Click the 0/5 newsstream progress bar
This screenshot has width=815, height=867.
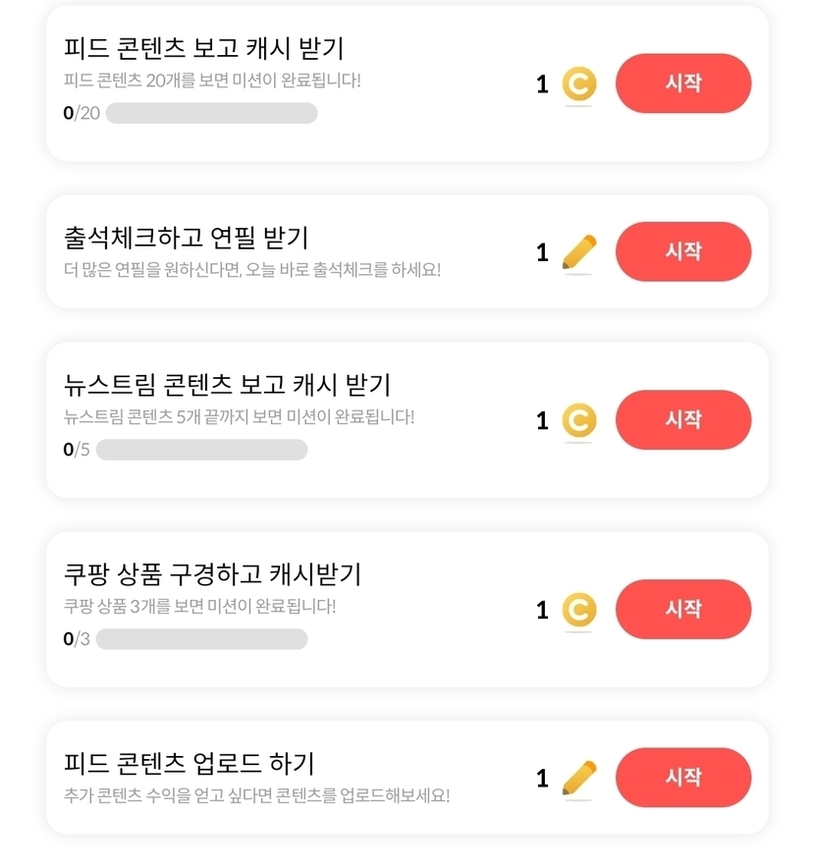point(201,450)
